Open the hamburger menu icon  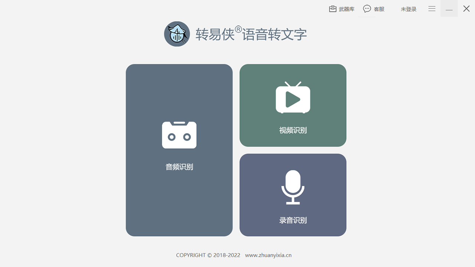[x=432, y=9]
